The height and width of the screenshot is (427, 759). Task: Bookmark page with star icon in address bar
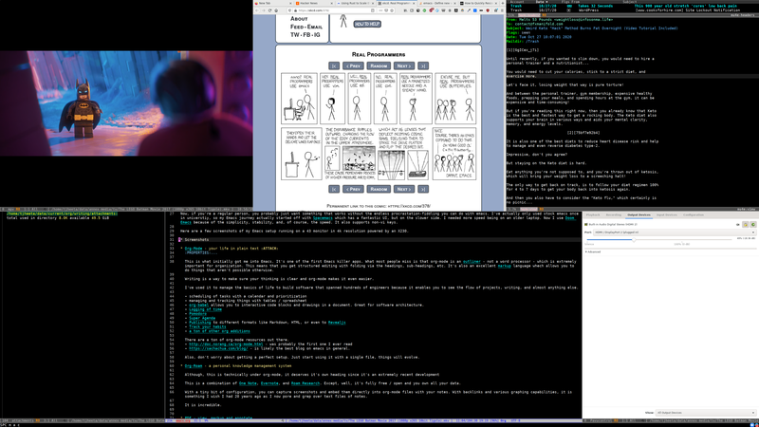click(392, 10)
